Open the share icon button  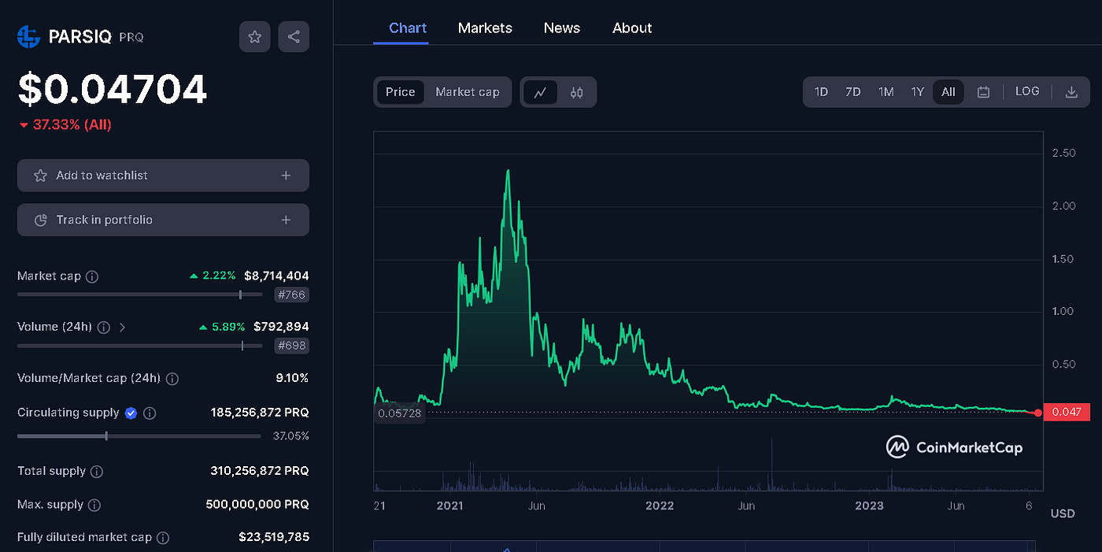294,37
